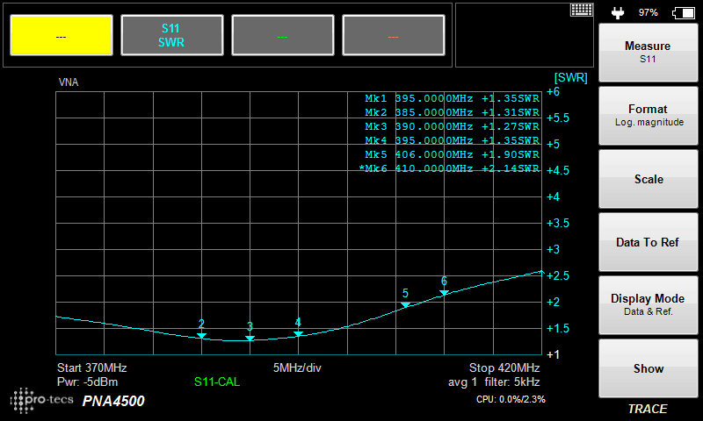The height and width of the screenshot is (421, 703).
Task: Click the Mk6 410 MHz marker readout
Action: click(x=450, y=168)
